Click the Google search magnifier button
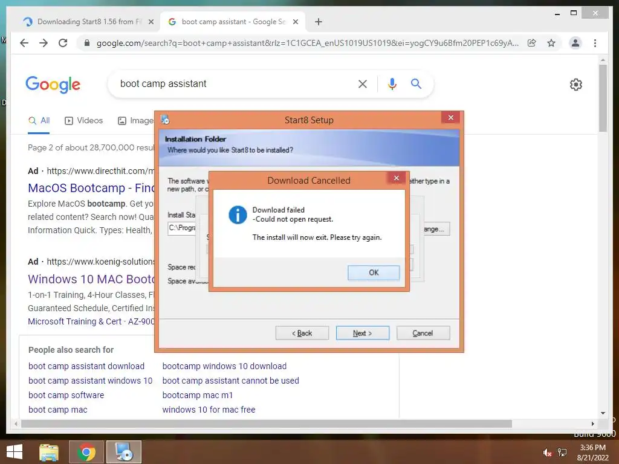The image size is (619, 464). pyautogui.click(x=416, y=83)
